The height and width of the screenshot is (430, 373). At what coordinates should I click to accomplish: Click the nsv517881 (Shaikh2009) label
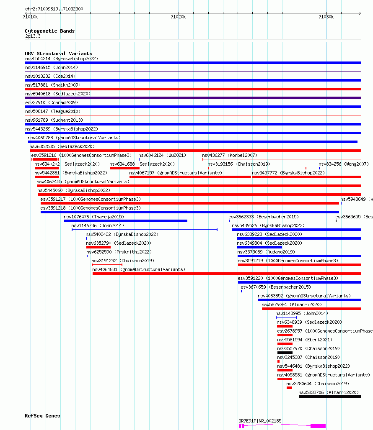point(53,85)
